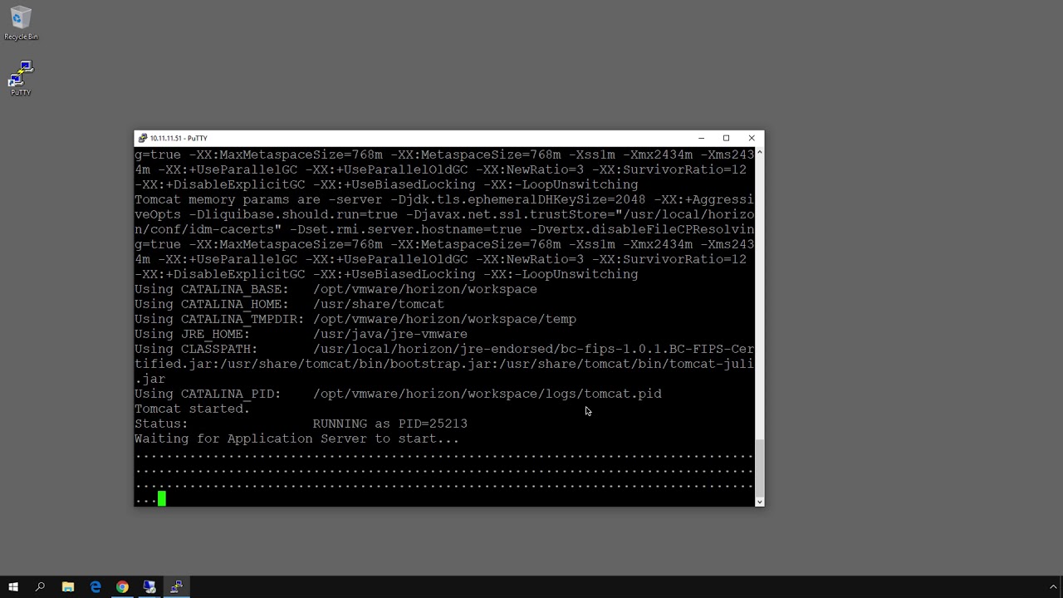Maximize the PuTTY window

726,138
